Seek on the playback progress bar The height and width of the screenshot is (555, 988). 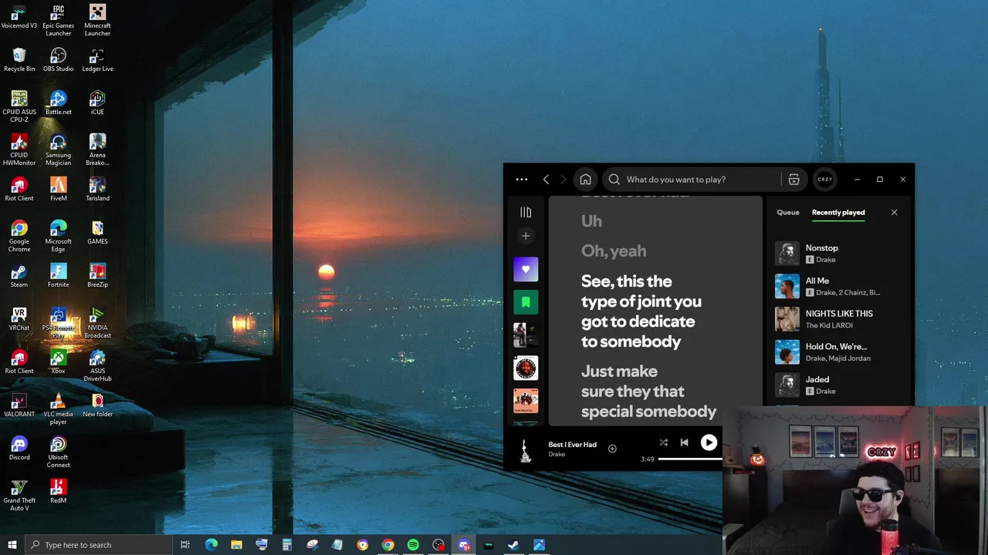[690, 459]
